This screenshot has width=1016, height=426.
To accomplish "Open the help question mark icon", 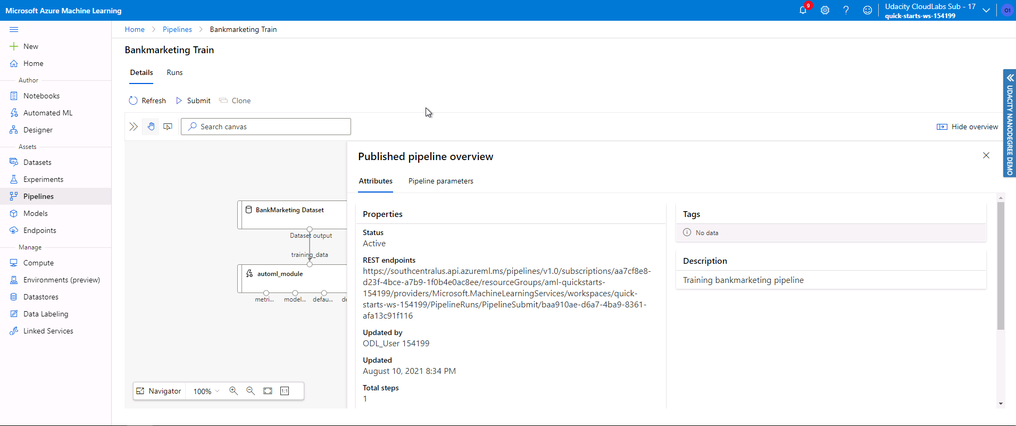I will pyautogui.click(x=846, y=10).
